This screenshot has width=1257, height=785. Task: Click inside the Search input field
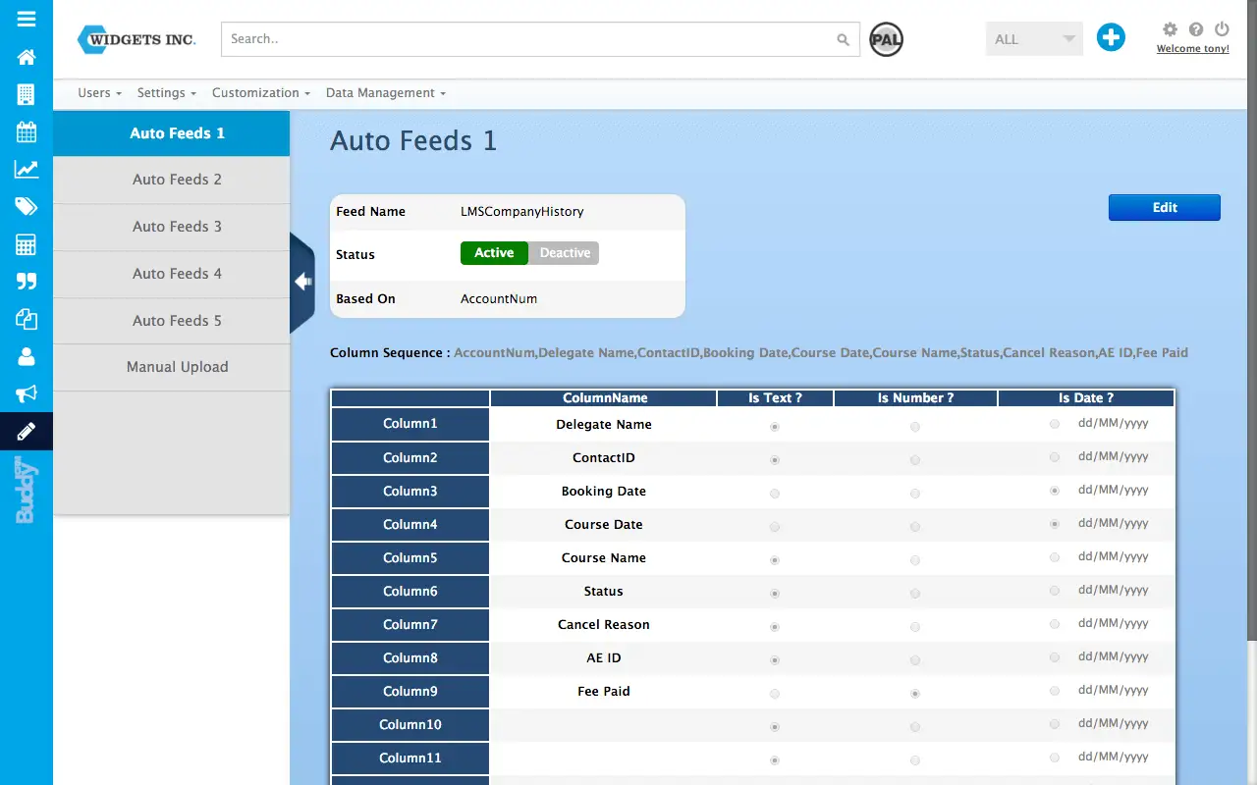point(530,39)
